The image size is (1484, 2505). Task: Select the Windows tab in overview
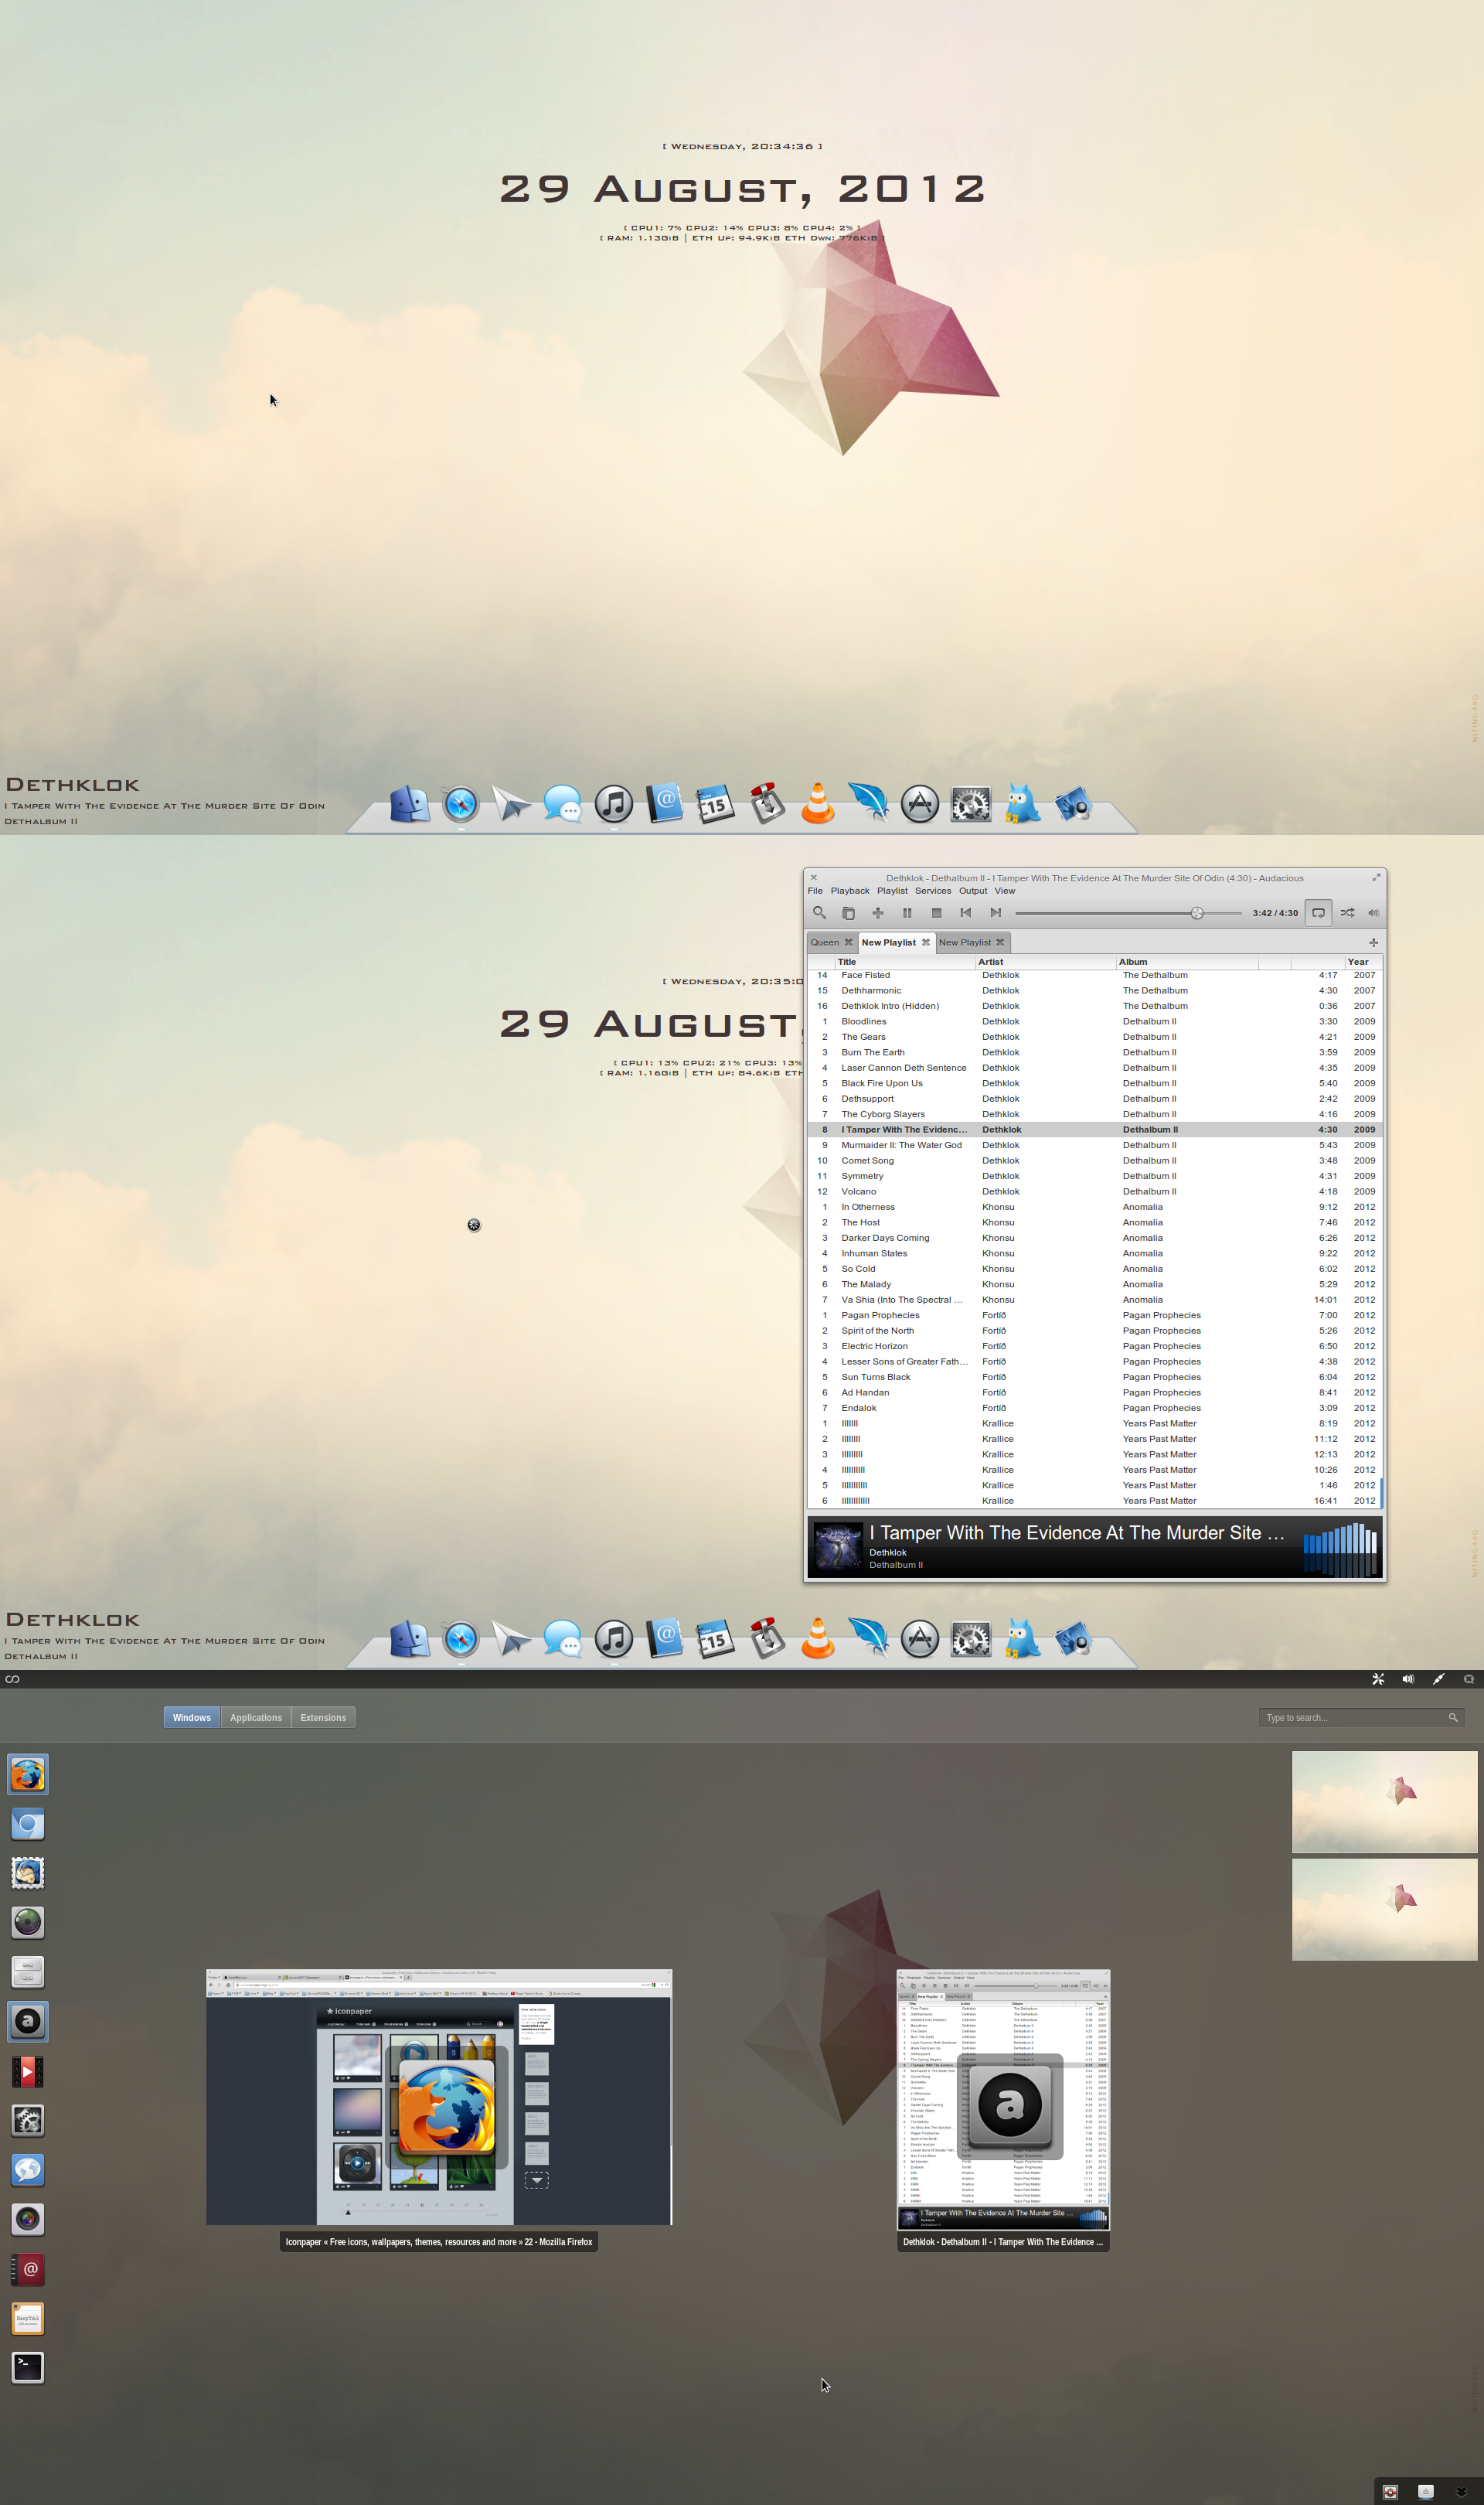(x=192, y=1717)
